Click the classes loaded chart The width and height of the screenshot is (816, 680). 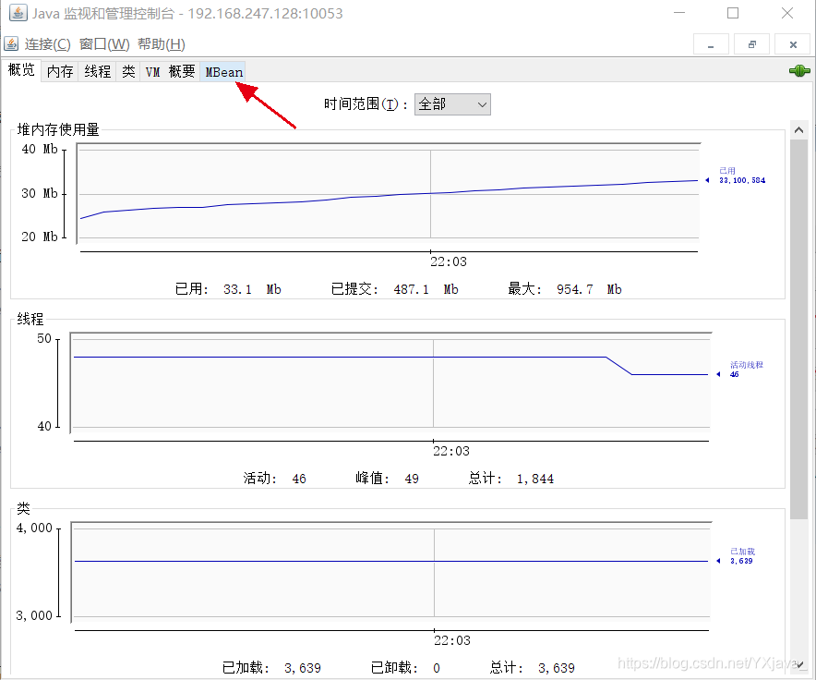point(390,572)
